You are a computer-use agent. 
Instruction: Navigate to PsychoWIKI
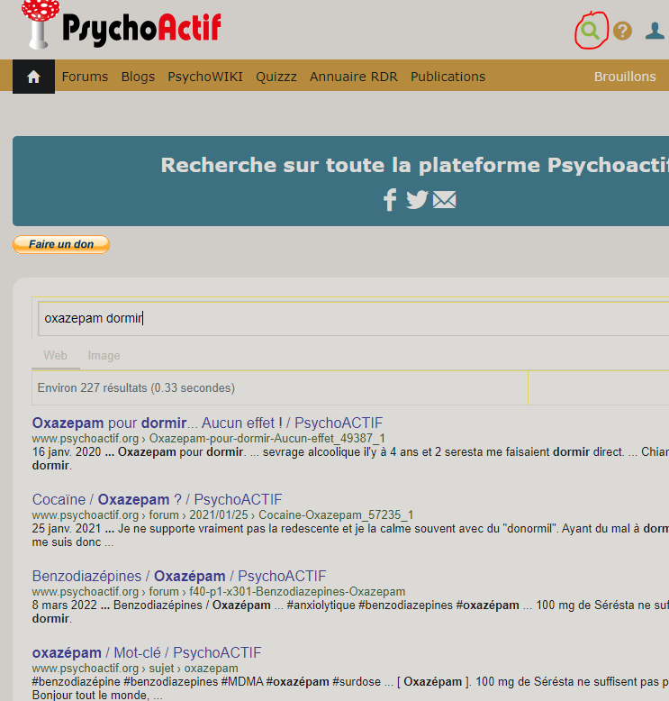click(x=205, y=77)
